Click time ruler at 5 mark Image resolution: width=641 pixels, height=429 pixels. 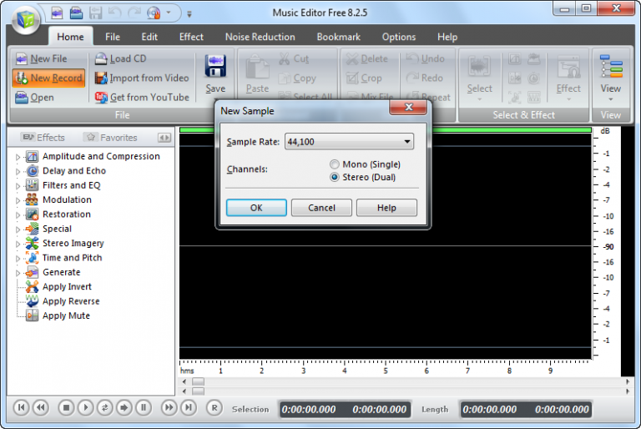coord(386,371)
